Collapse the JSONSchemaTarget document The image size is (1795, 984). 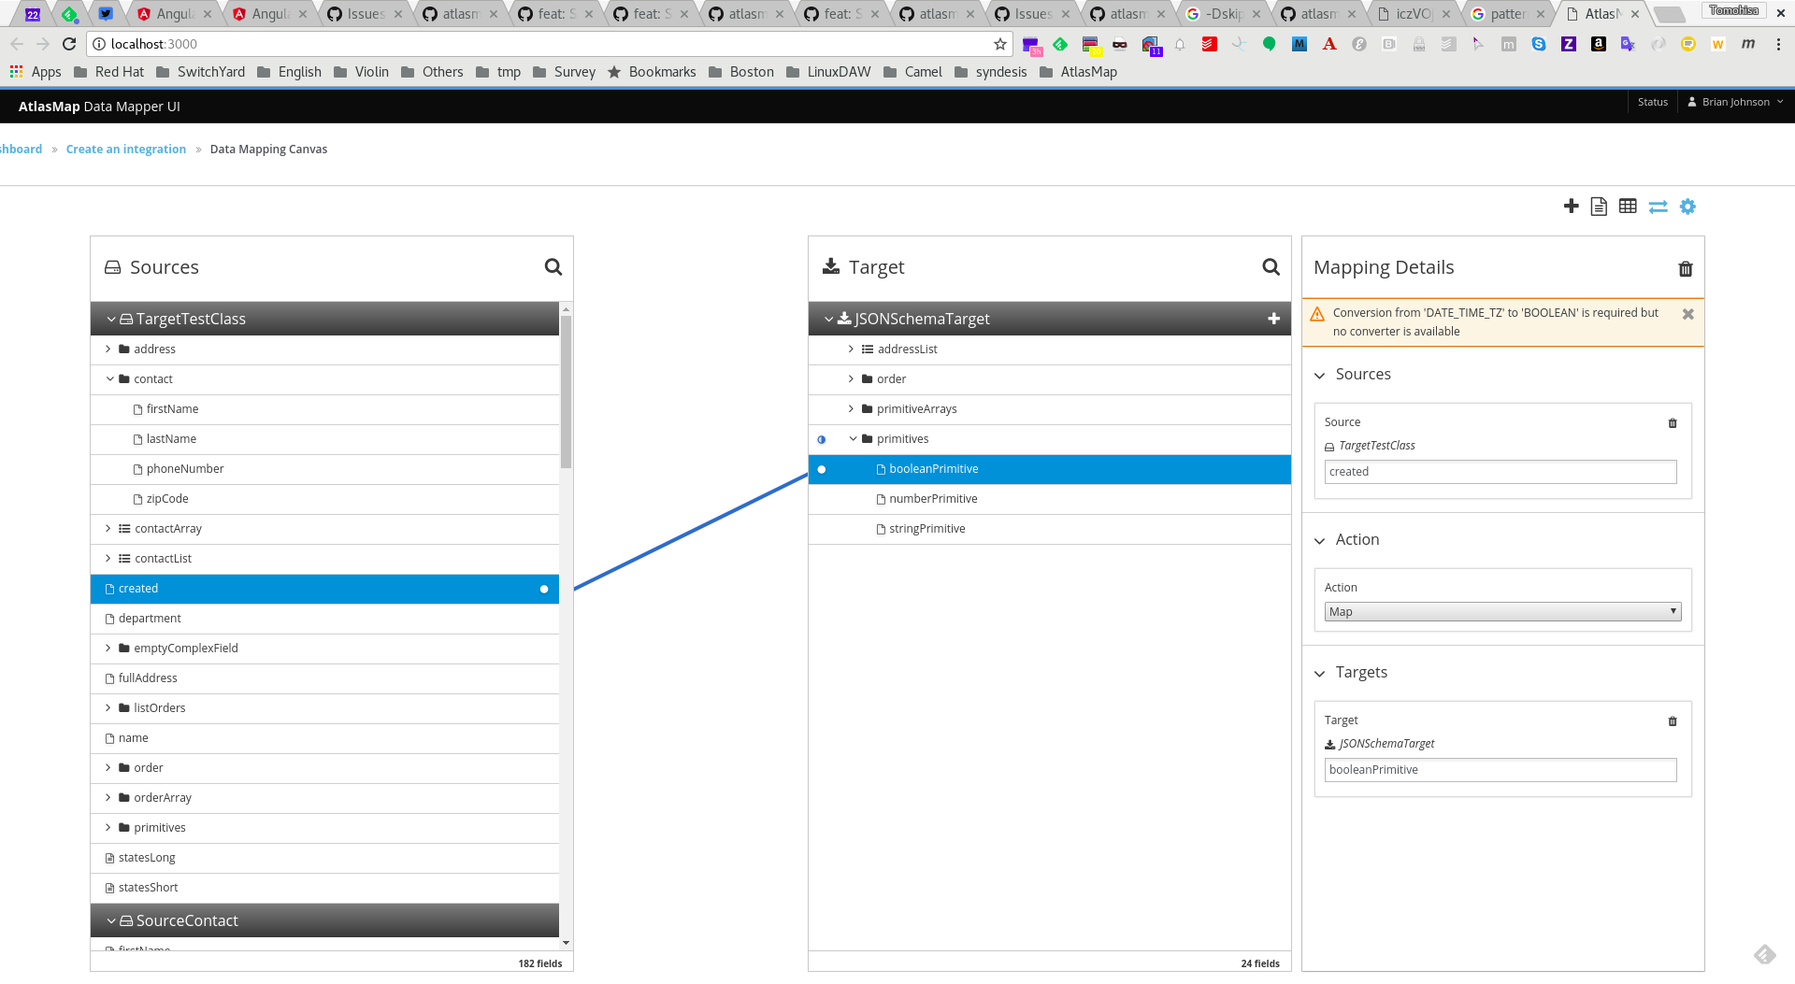point(828,320)
